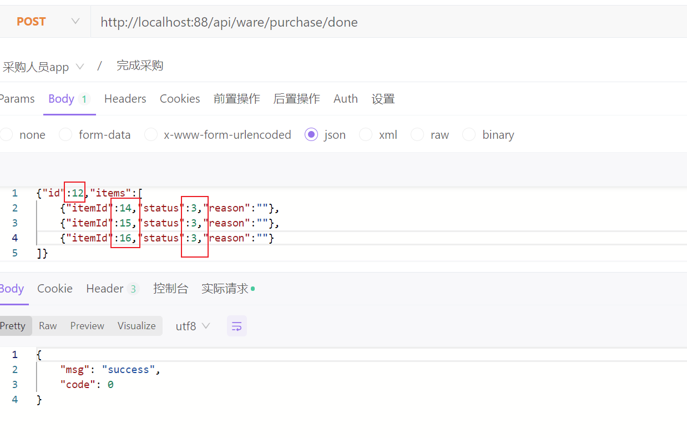Image resolution: width=687 pixels, height=438 pixels.
Task: Open the 控制台 tab
Action: [170, 289]
